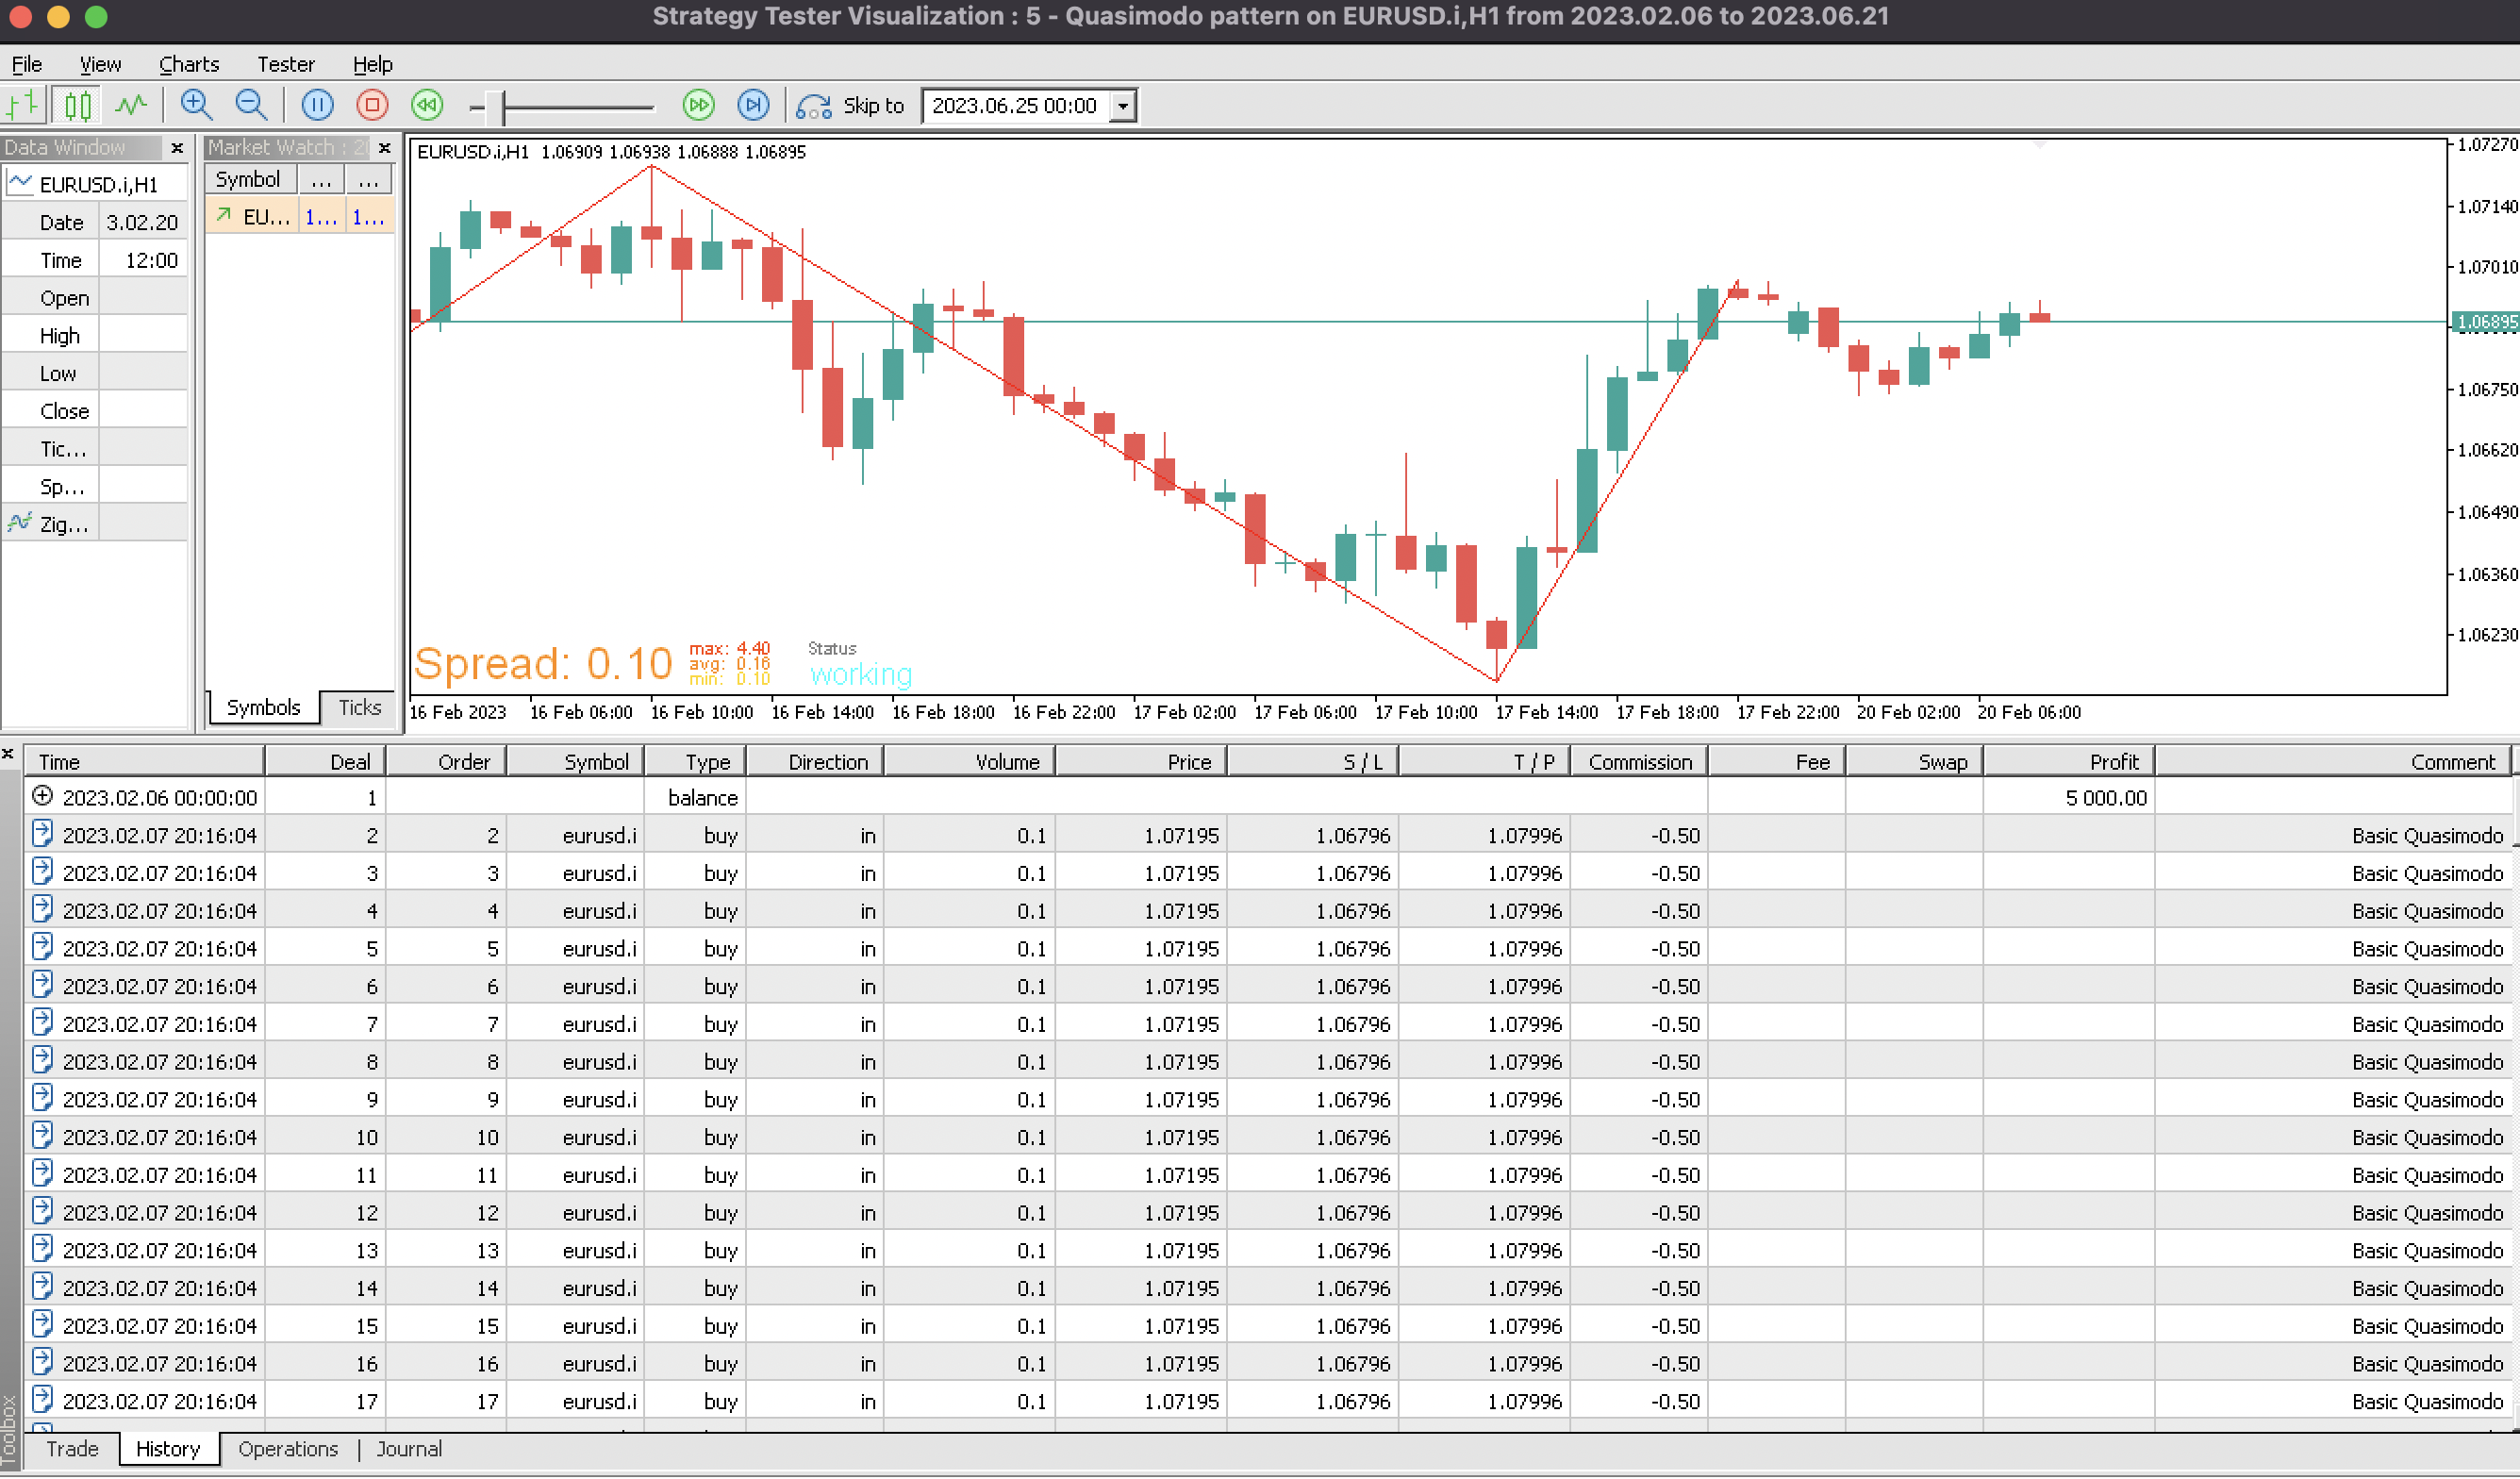Viewport: 2520px width, 1479px height.
Task: Click the Symbol column header in Market Watch
Action: [x=249, y=180]
